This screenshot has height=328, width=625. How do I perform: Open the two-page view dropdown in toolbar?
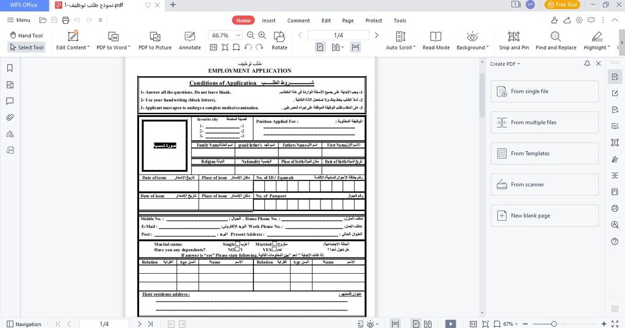pos(342,48)
